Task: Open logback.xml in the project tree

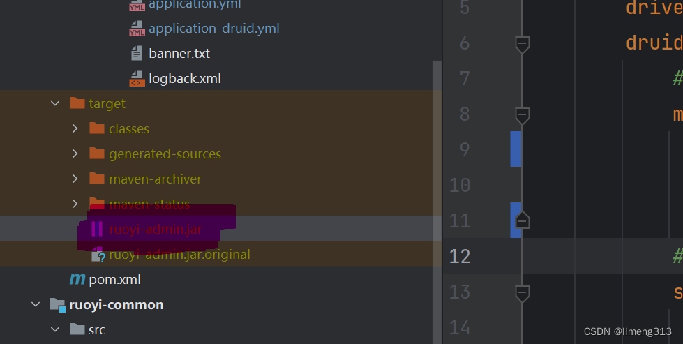Action: pyautogui.click(x=185, y=79)
